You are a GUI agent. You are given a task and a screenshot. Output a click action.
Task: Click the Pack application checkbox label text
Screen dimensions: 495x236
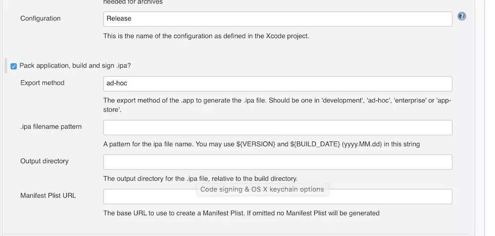click(75, 65)
